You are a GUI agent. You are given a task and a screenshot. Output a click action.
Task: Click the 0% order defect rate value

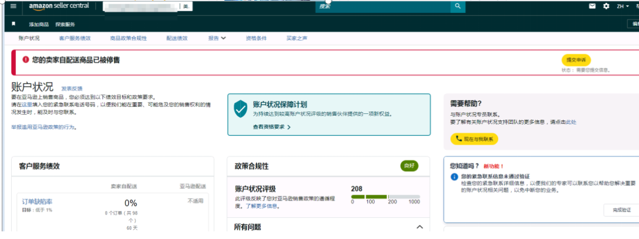coord(130,203)
